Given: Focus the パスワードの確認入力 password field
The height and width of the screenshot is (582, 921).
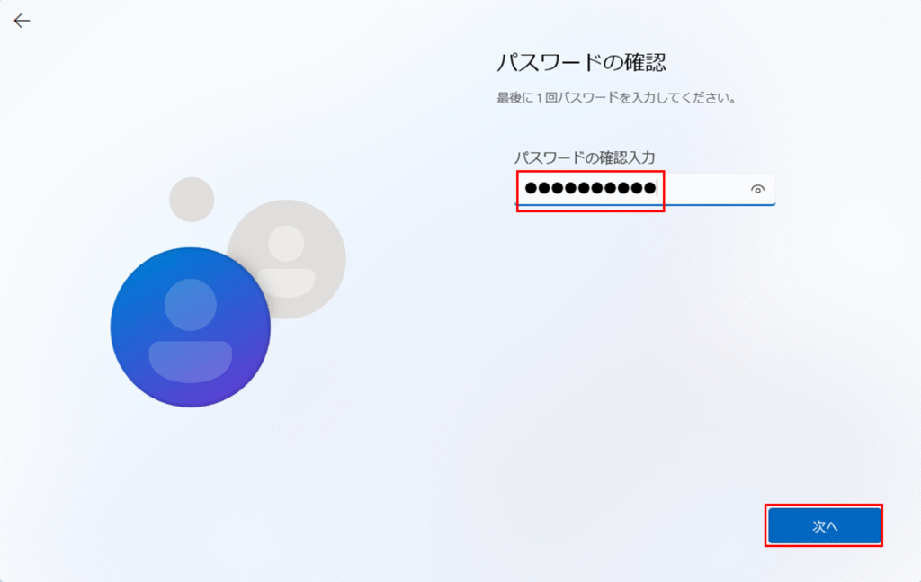Looking at the screenshot, I should [x=645, y=189].
